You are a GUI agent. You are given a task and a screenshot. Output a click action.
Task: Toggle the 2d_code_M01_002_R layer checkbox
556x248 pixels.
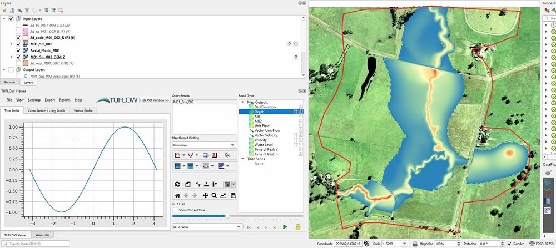click(18, 37)
